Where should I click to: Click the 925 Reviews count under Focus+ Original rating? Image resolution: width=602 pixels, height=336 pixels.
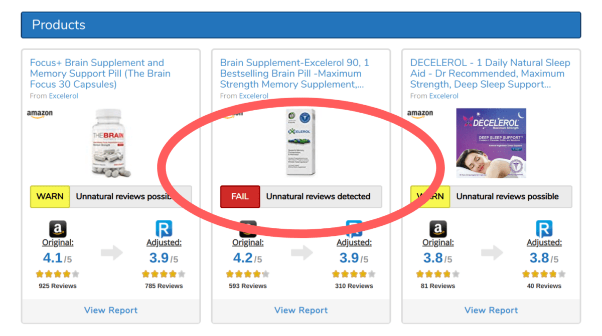pyautogui.click(x=57, y=286)
